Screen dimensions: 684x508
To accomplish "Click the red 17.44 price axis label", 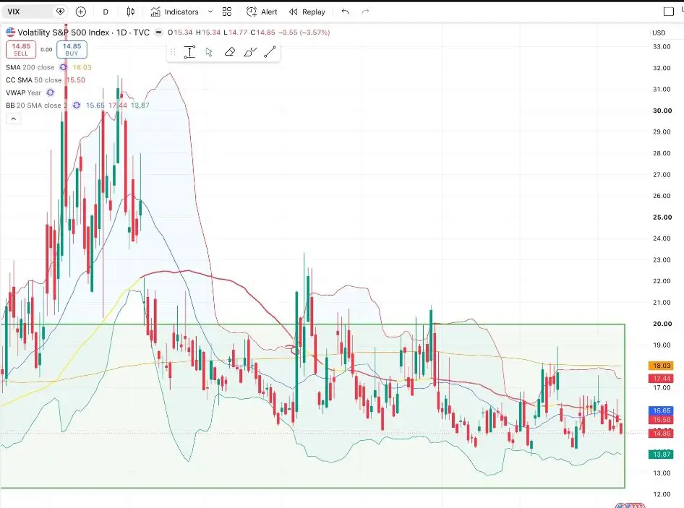I will coord(662,378).
